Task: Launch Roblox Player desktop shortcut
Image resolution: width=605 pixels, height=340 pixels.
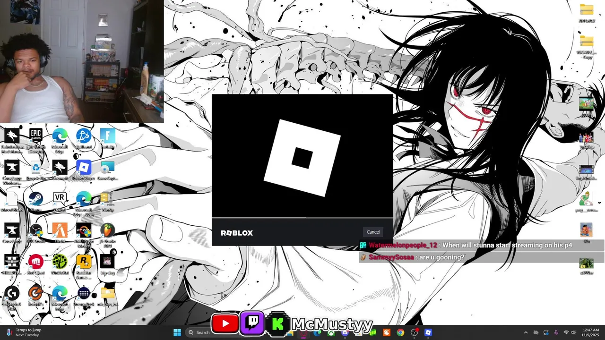Action: [84, 170]
